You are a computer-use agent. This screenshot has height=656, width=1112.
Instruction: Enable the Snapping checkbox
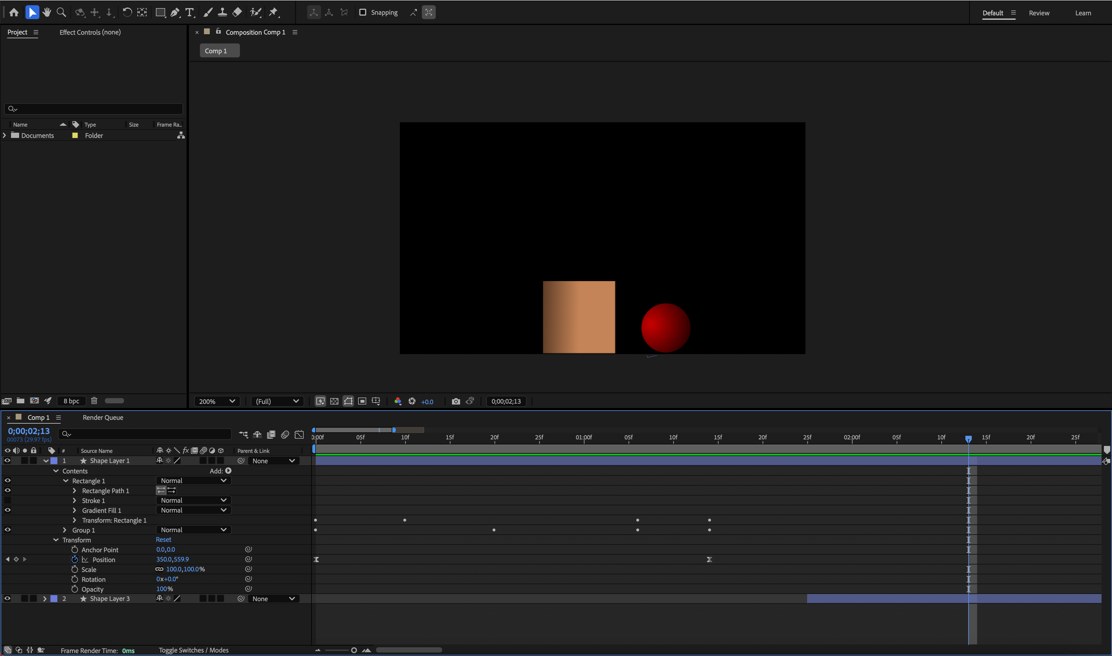363,12
